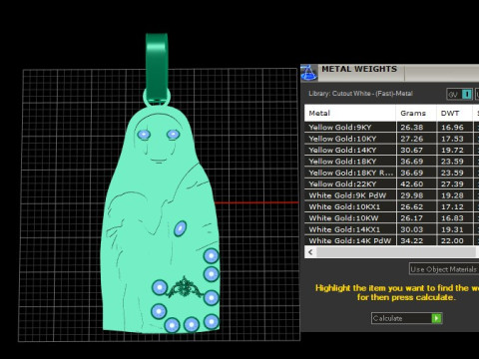479x359 pixels.
Task: Click the METAL WEIGHTS panel title
Action: (359, 69)
